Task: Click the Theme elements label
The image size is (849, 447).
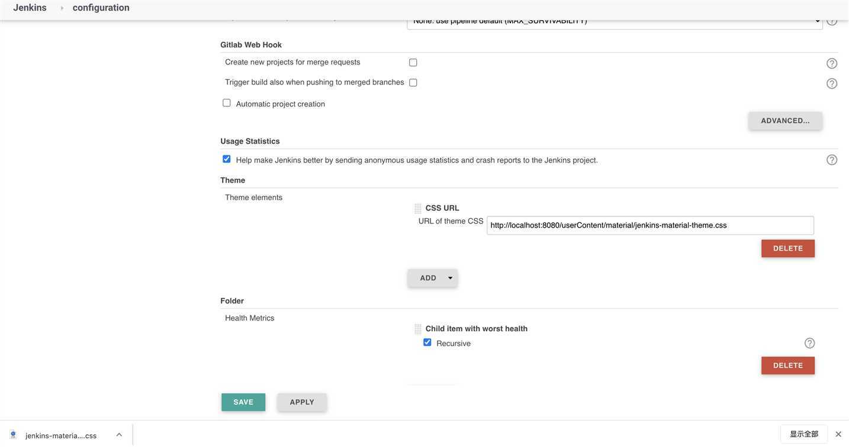Action: pos(254,197)
